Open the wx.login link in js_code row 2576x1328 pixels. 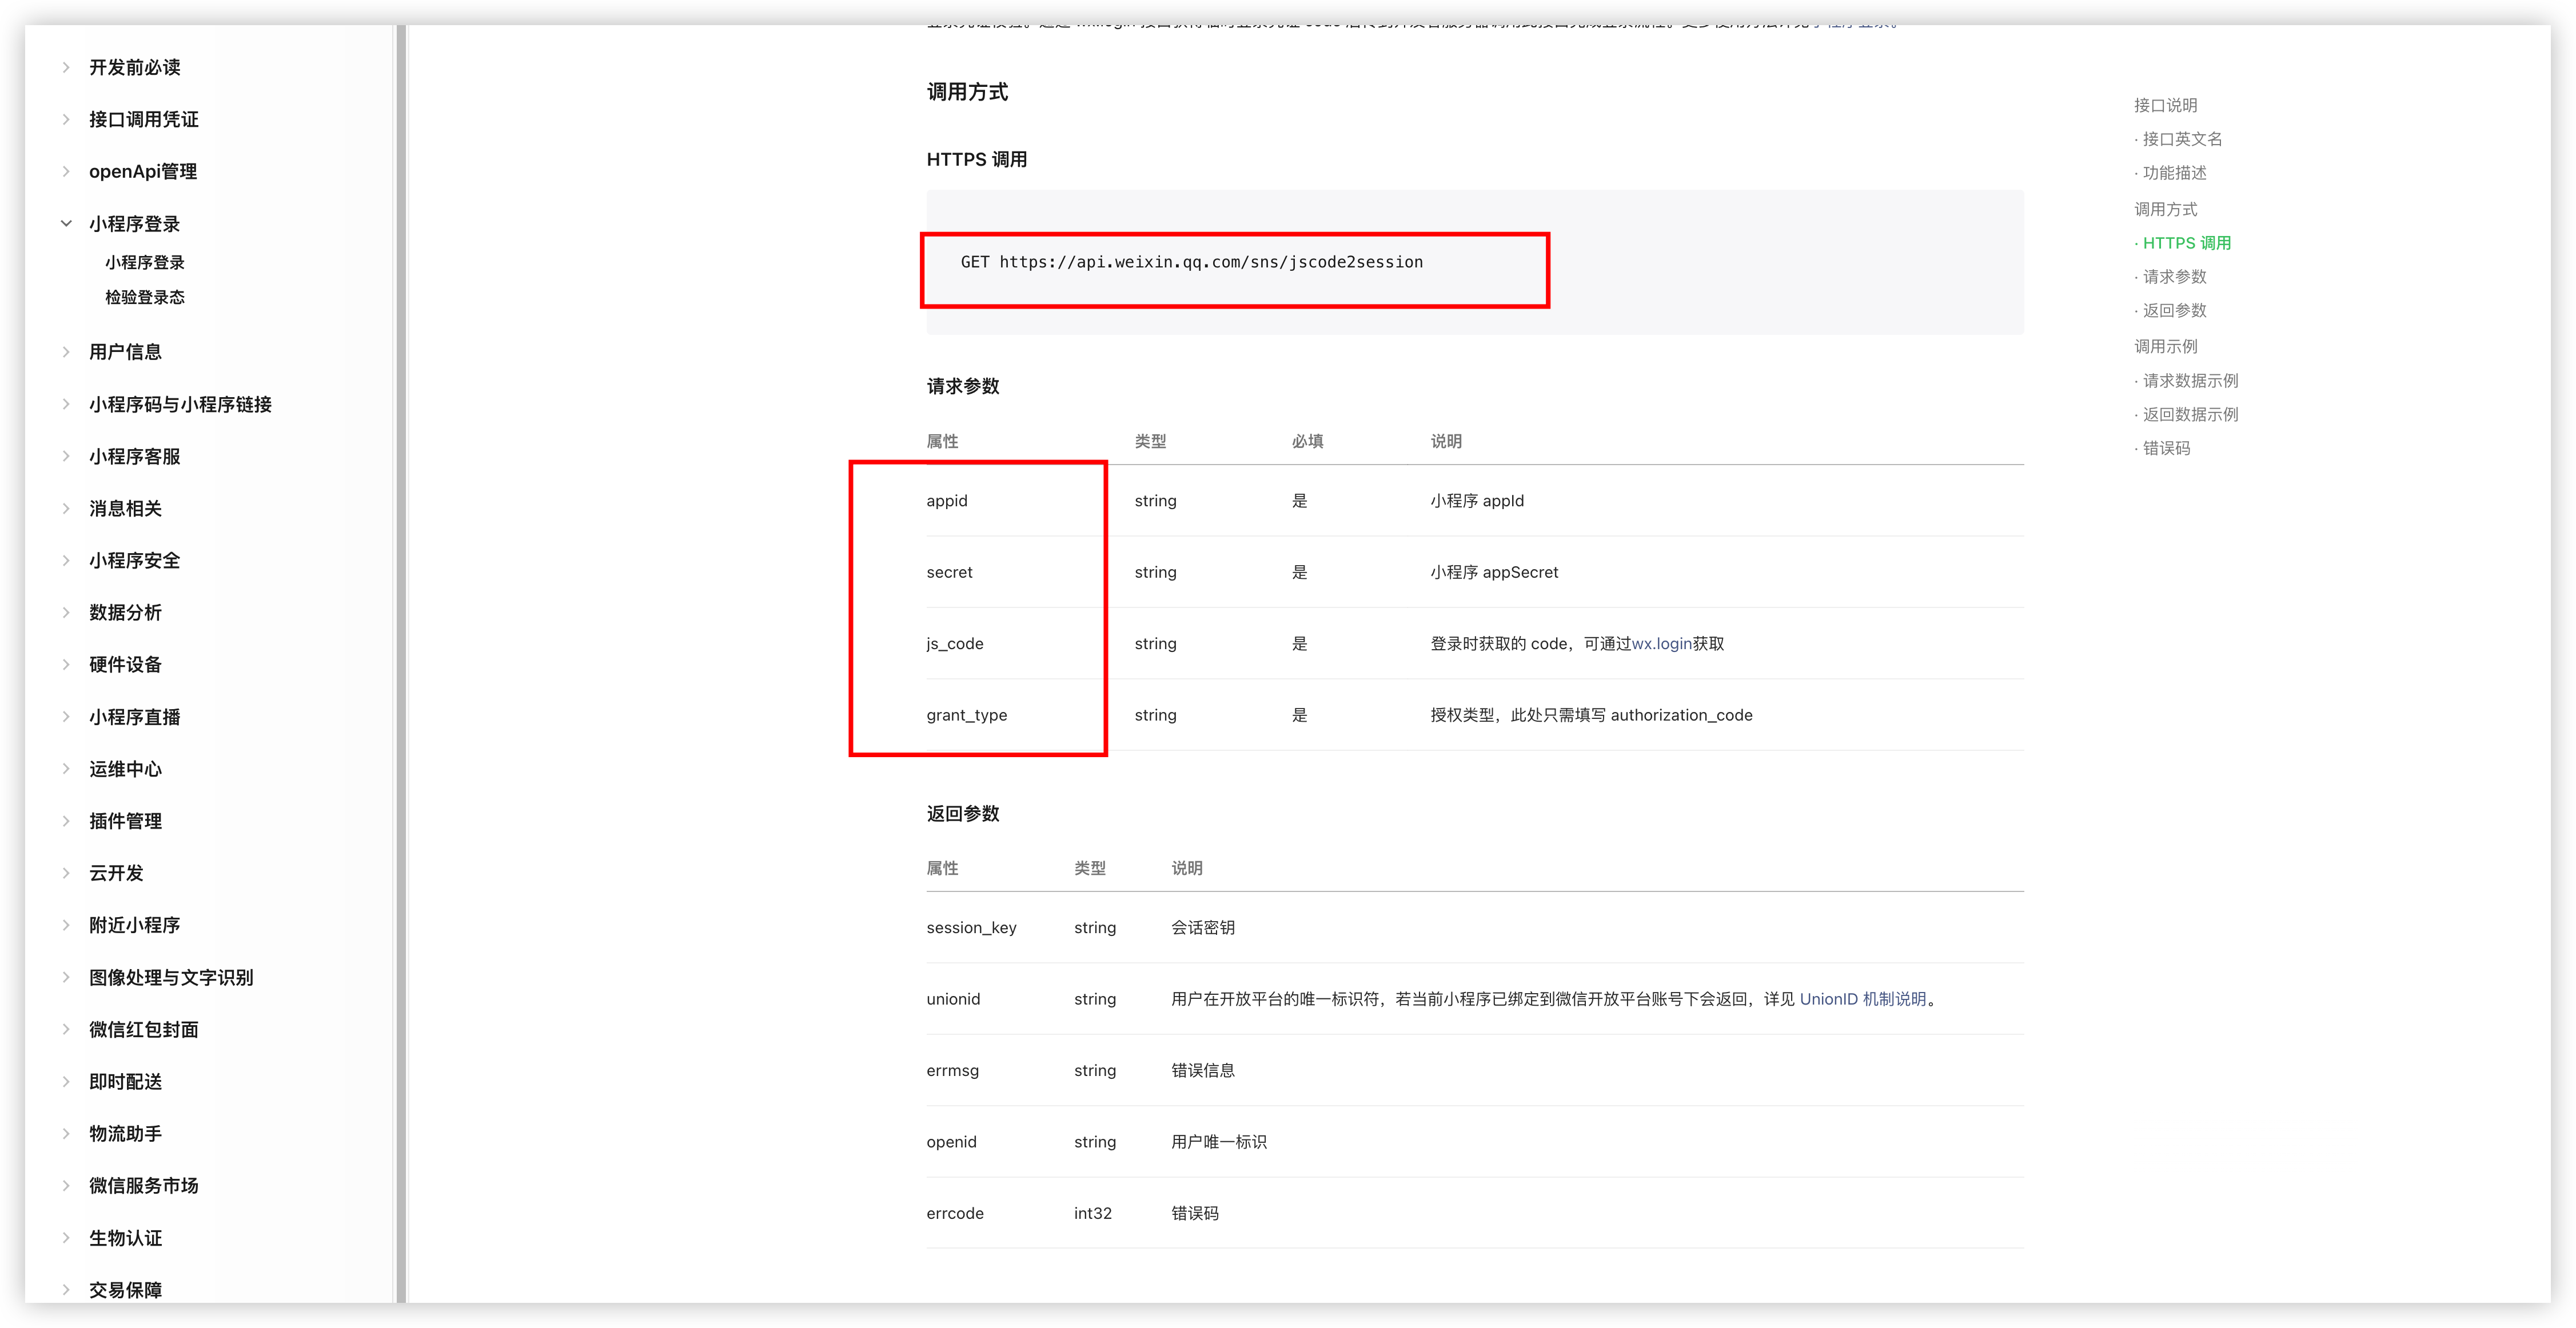(1661, 645)
